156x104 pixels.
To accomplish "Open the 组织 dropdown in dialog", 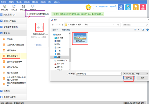I will [55, 30].
